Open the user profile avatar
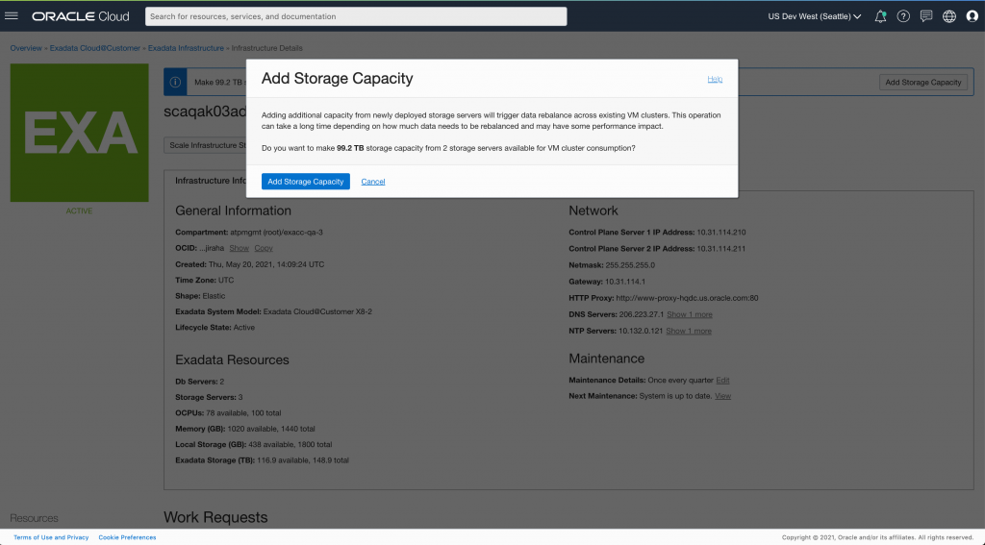Image resolution: width=985 pixels, height=545 pixels. (x=972, y=16)
